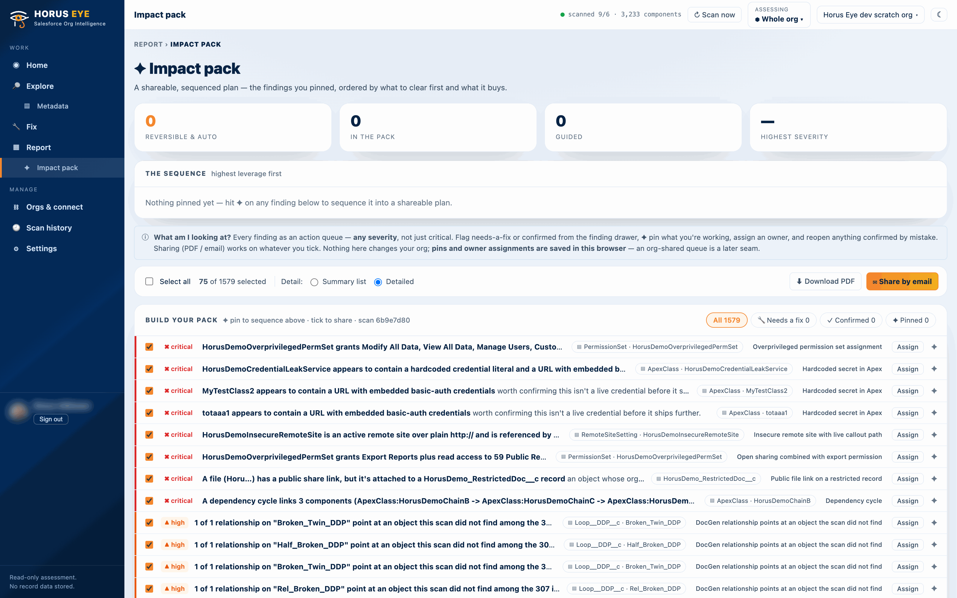This screenshot has height=598, width=957.
Task: Choose Detailed detail option
Action: click(378, 282)
